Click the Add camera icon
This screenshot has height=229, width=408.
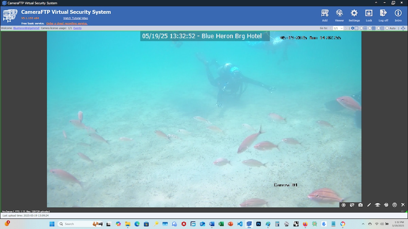point(325,15)
